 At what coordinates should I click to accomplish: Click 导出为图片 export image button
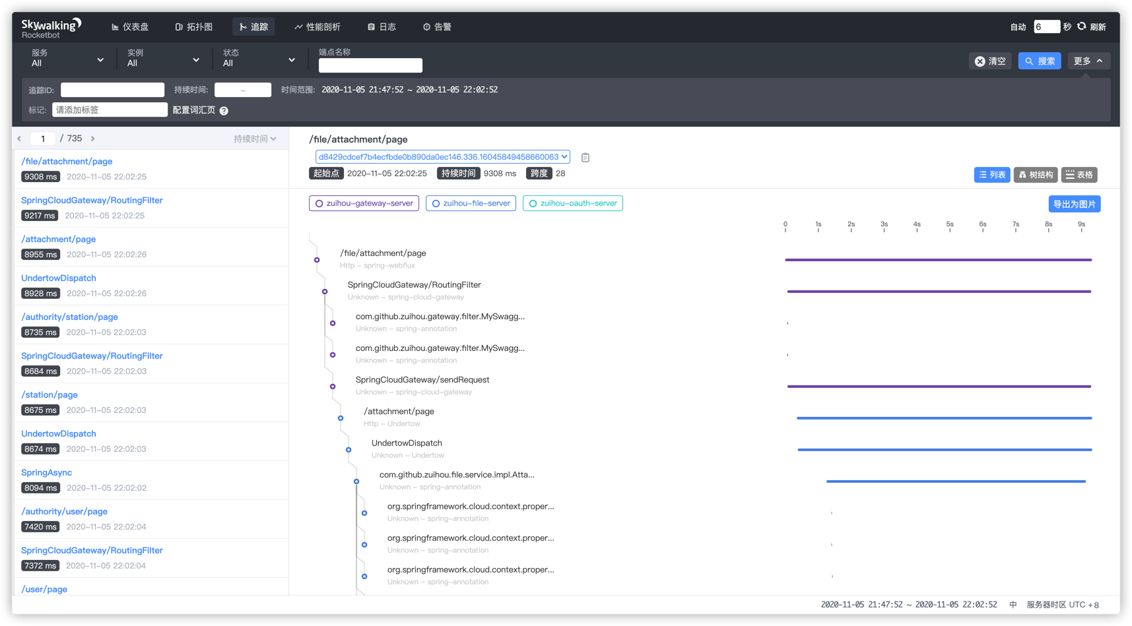[1074, 204]
